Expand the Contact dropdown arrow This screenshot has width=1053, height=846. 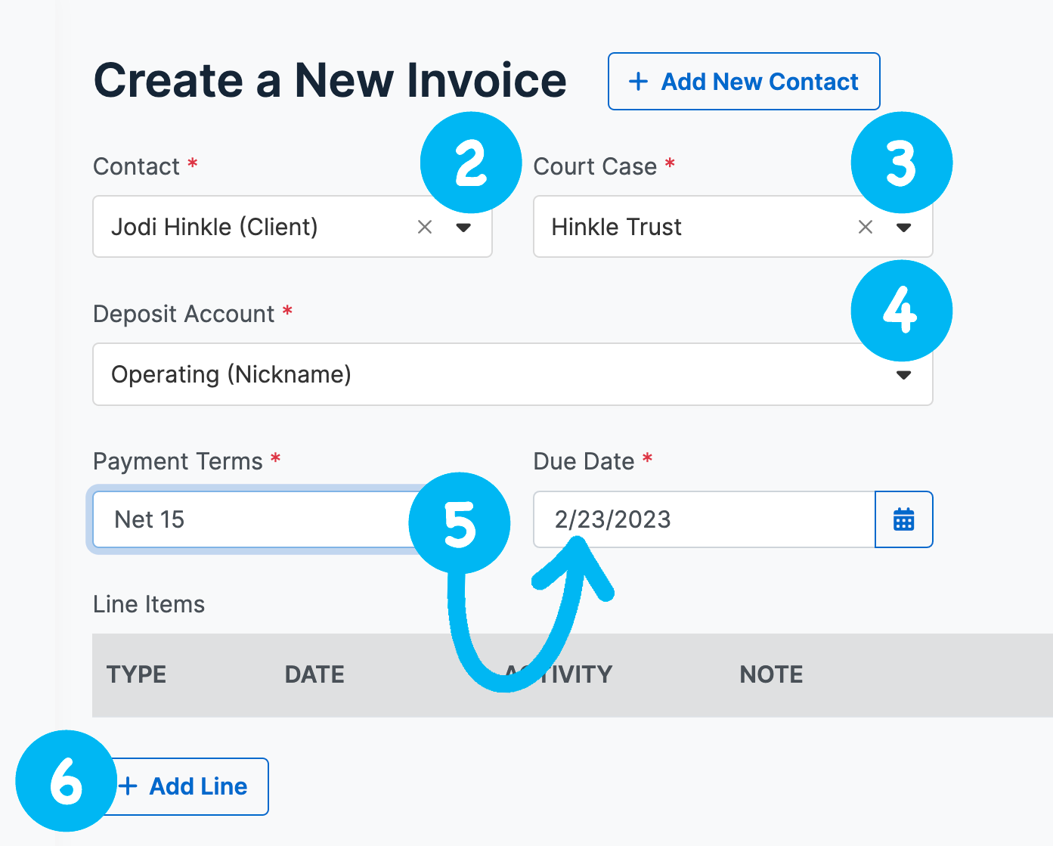pyautogui.click(x=463, y=228)
